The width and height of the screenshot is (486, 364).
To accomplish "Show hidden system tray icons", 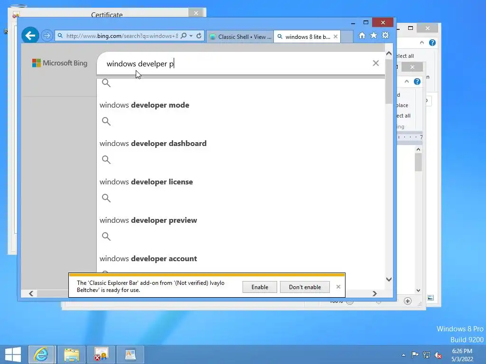I will pyautogui.click(x=403, y=355).
